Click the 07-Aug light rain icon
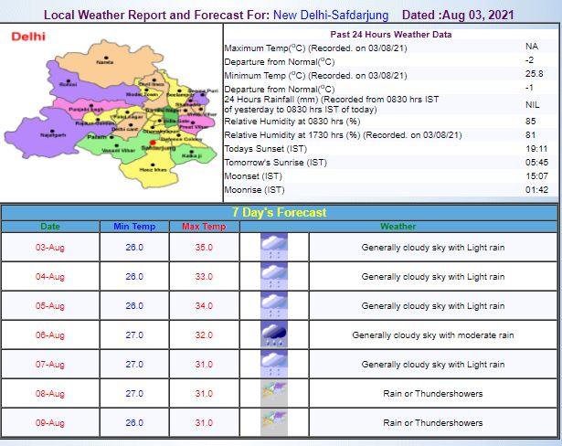Viewport: 562px width, 446px height. pos(274,365)
